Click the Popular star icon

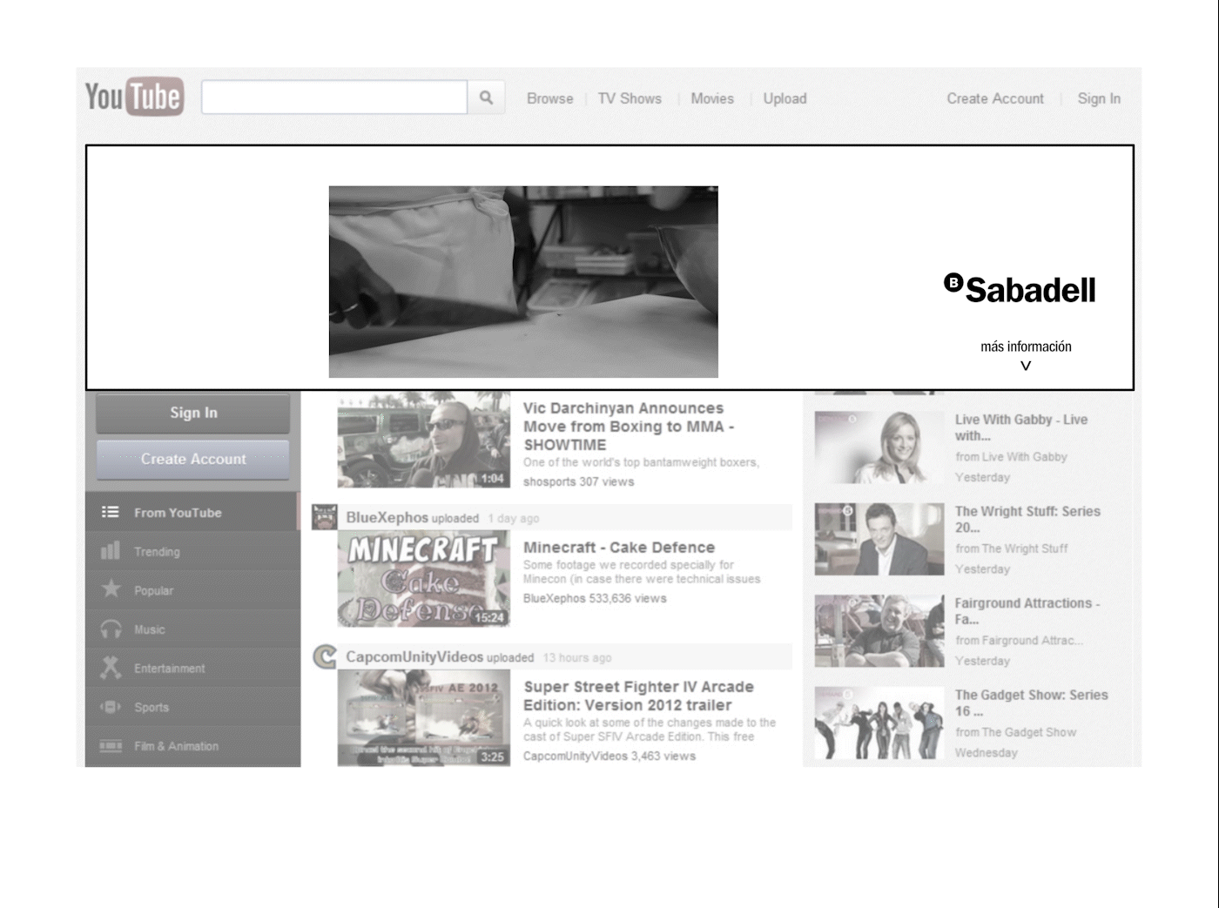(x=111, y=589)
